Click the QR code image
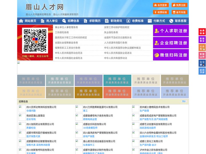The width and height of the screenshot is (206, 154). (35, 40)
